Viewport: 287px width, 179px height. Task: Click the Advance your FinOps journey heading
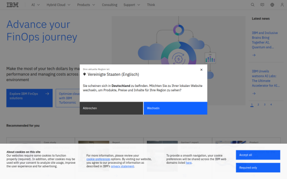(x=42, y=31)
